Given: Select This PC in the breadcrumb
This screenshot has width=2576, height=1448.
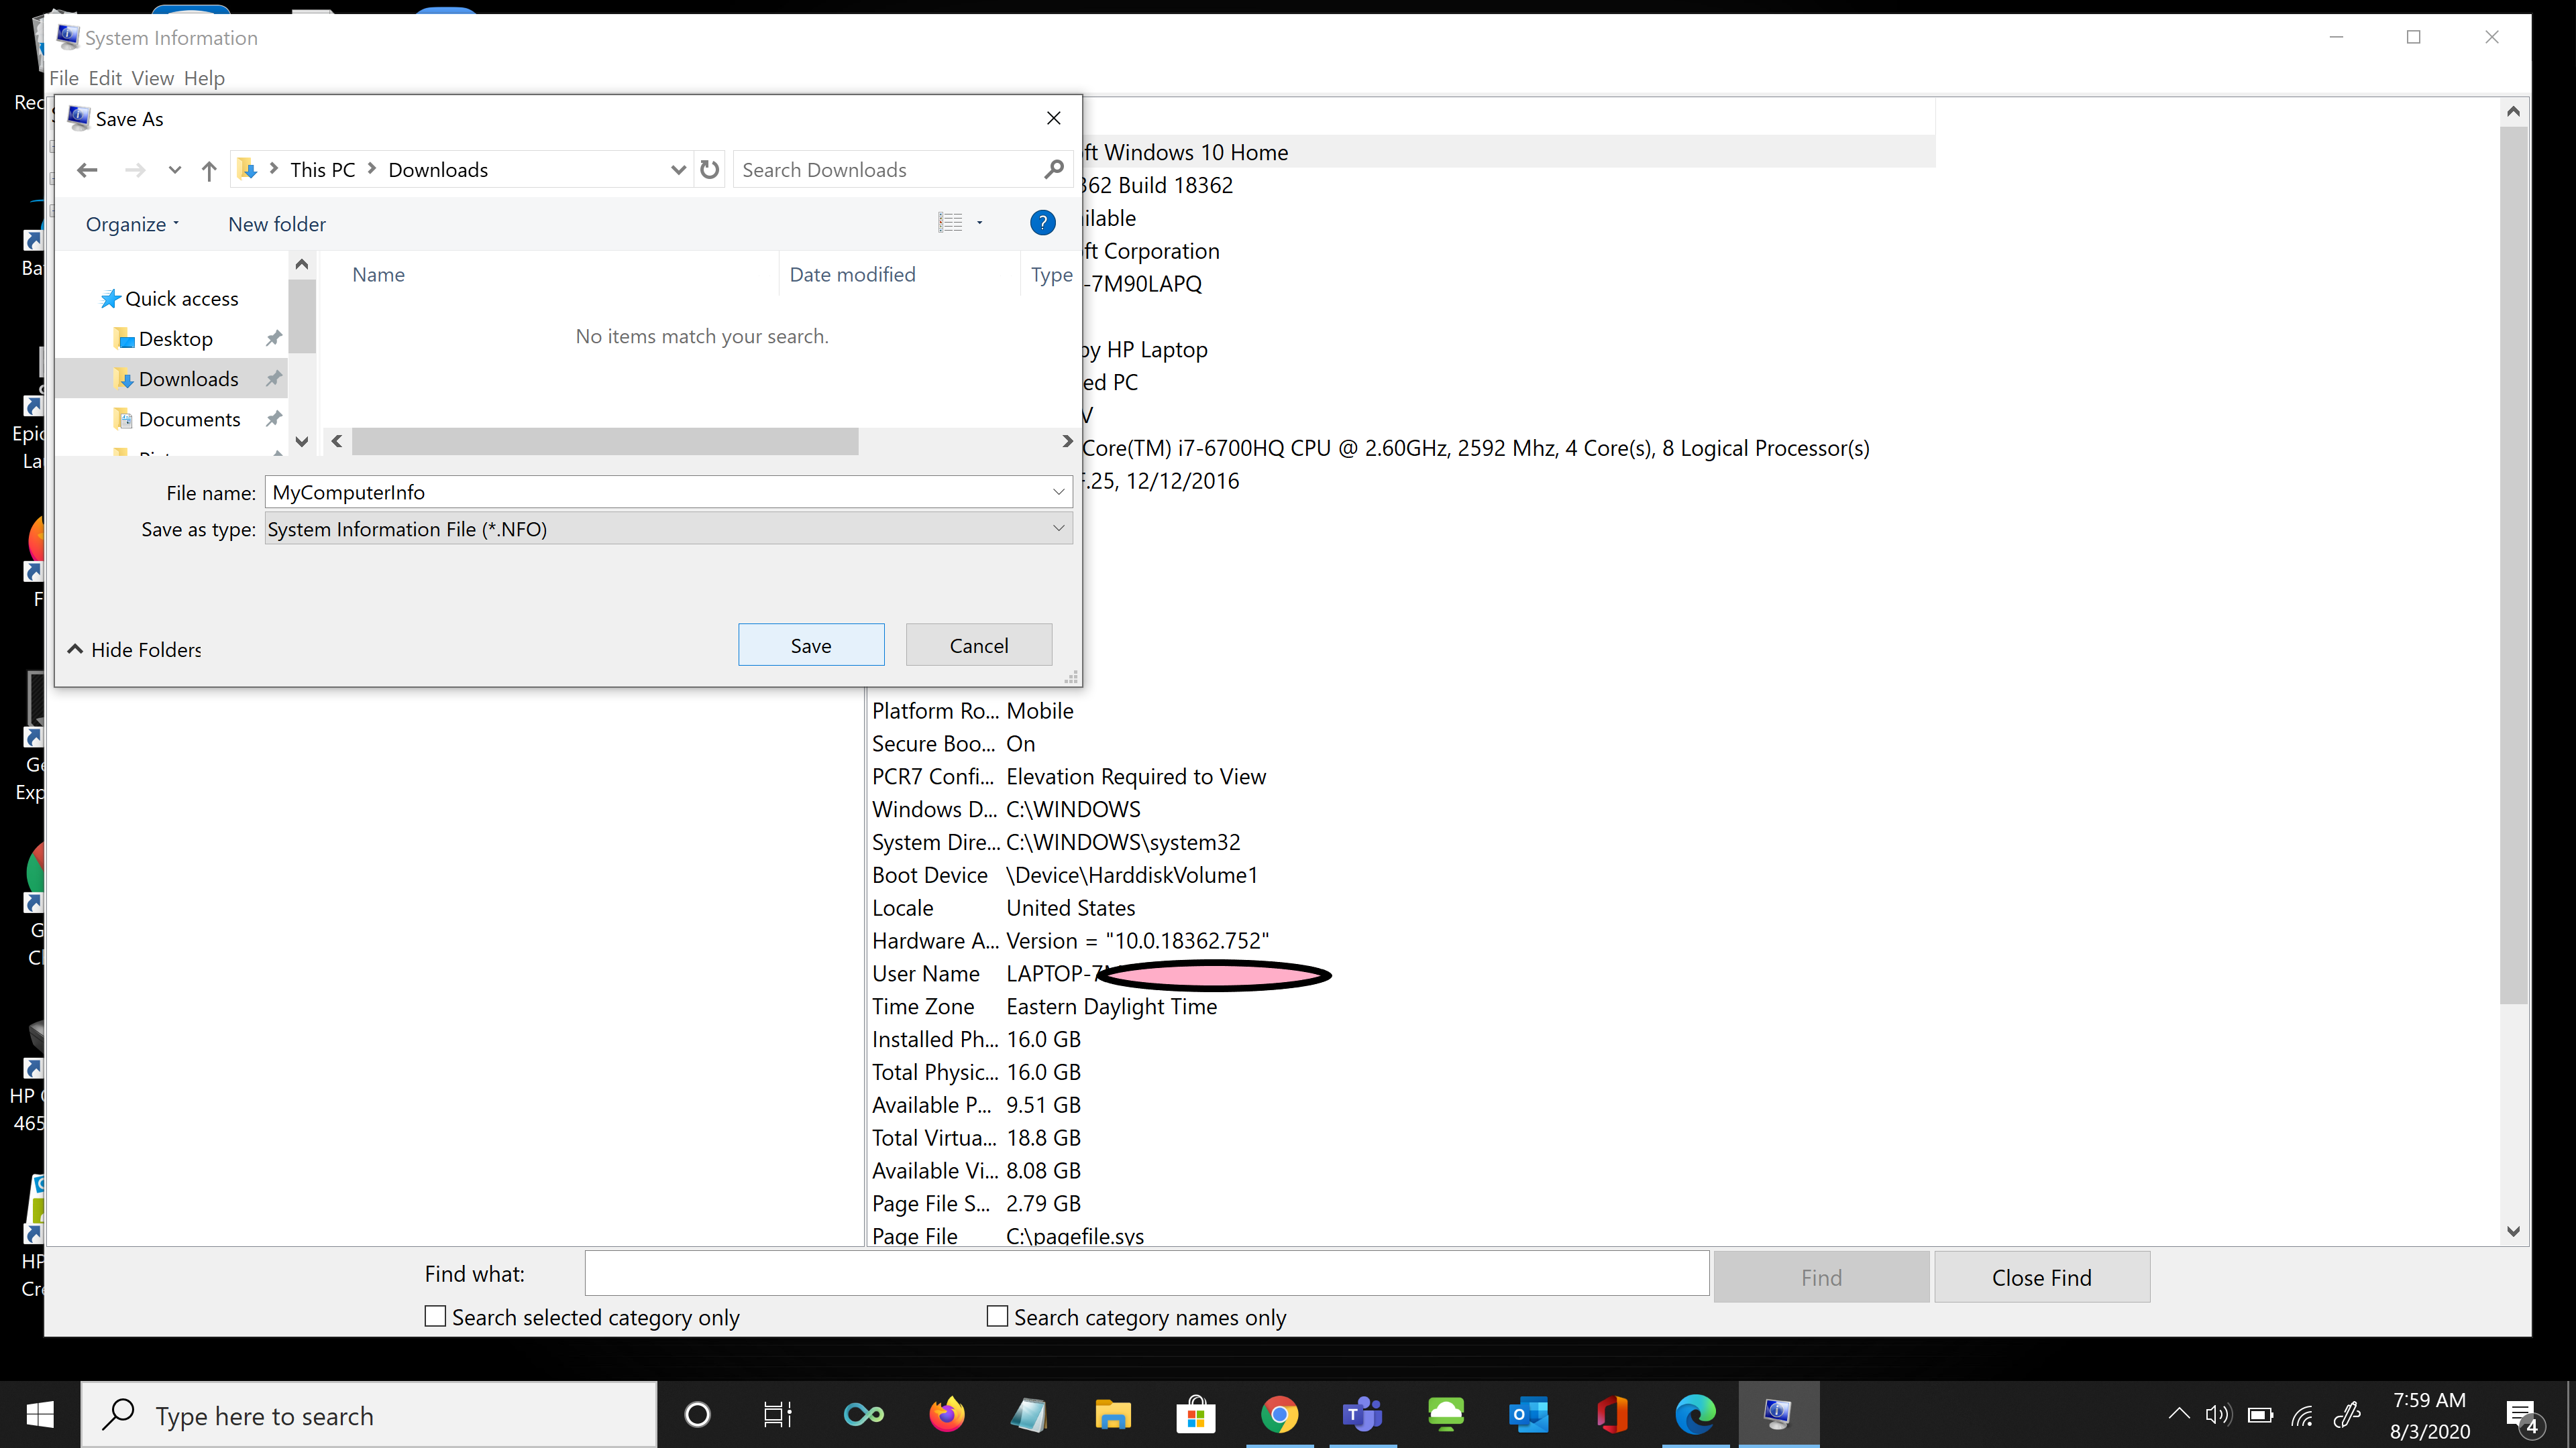Looking at the screenshot, I should pos(322,170).
